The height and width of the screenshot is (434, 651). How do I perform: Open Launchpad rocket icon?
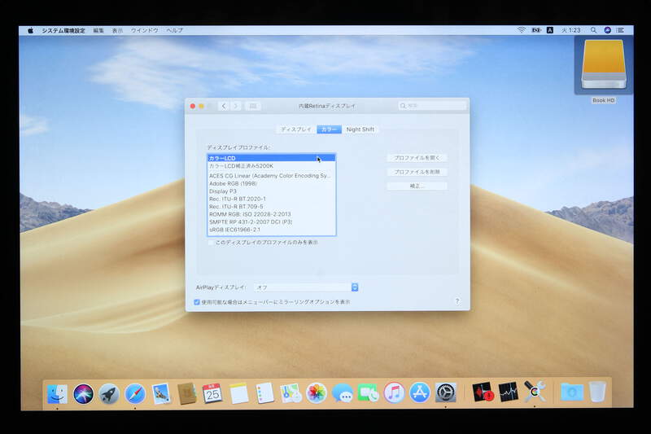point(109,393)
